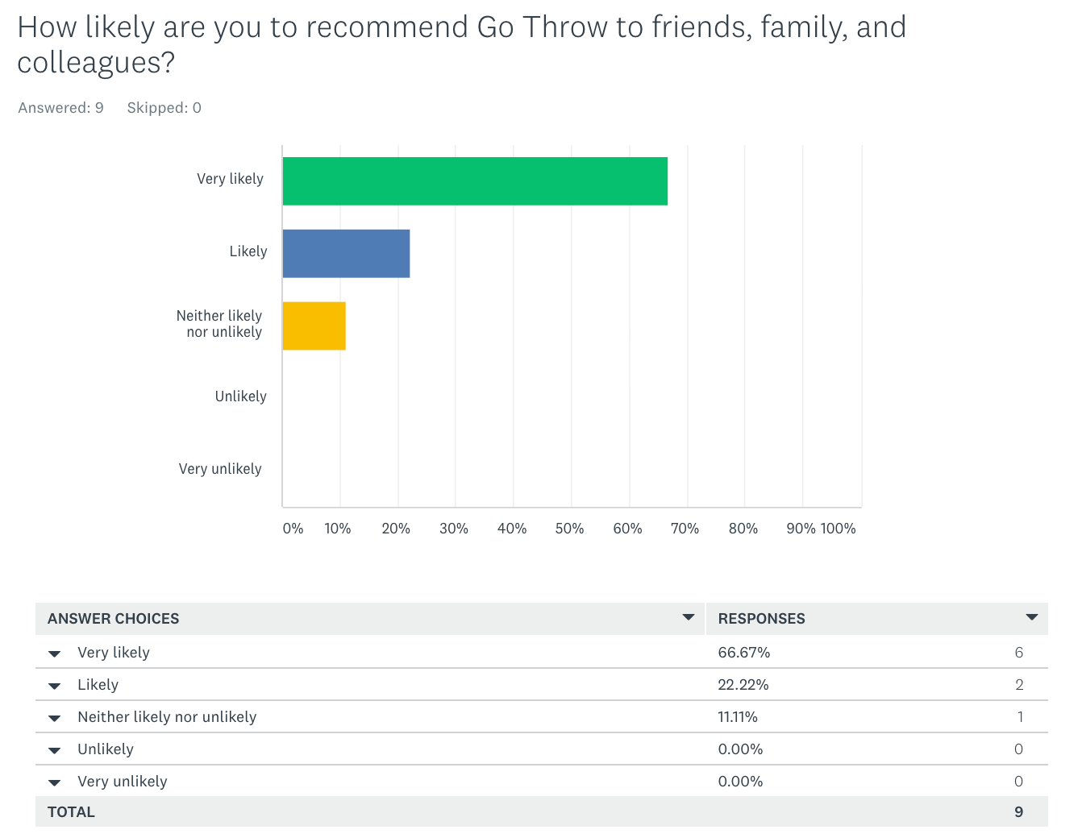Expand the Unlikely row caret
The width and height of the screenshot is (1082, 838).
pyautogui.click(x=55, y=751)
